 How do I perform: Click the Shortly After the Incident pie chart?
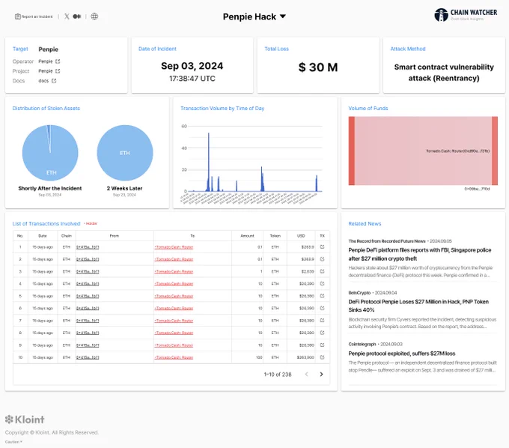[50, 153]
